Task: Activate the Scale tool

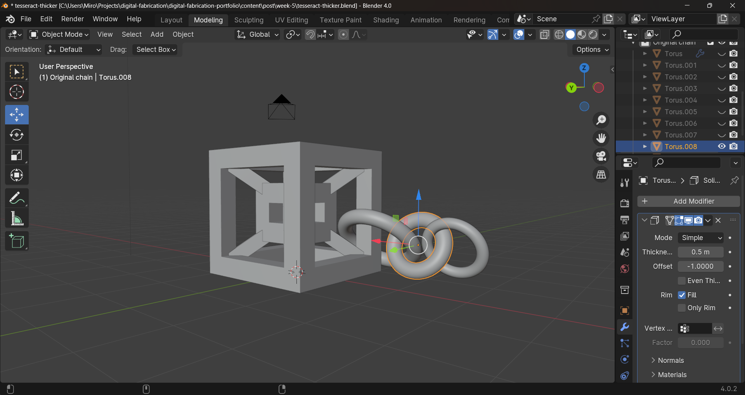Action: pos(17,155)
